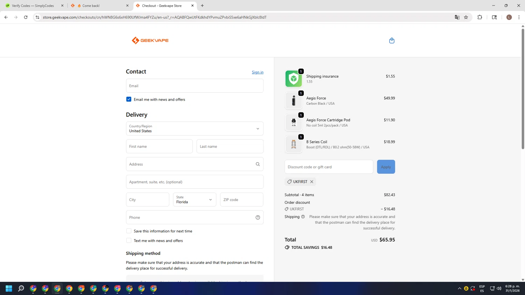Click the Shipping insurance product thumbnail
This screenshot has height=295, width=525.
click(293, 79)
